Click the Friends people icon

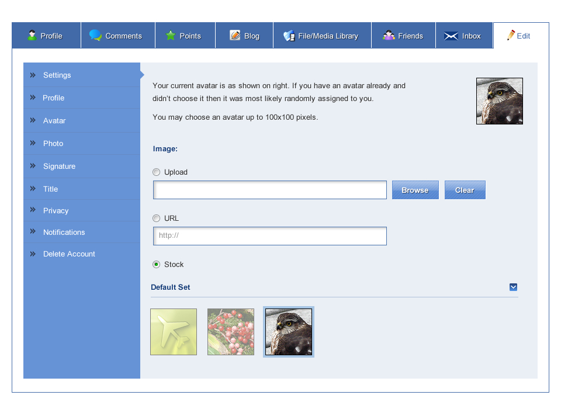(x=389, y=36)
